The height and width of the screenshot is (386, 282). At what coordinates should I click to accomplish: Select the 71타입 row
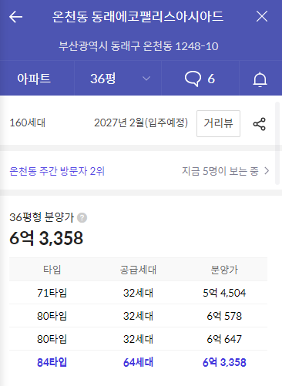(x=138, y=293)
